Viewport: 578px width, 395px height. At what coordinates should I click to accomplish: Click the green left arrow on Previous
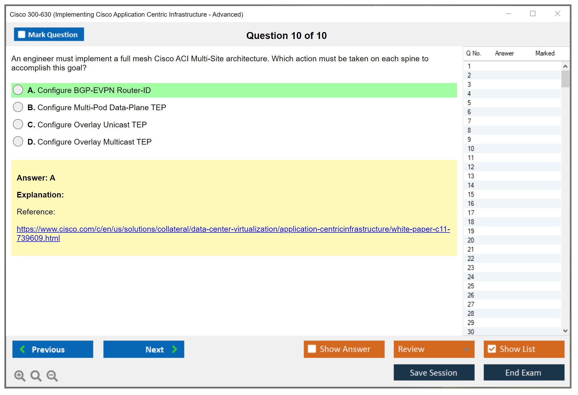click(x=23, y=349)
